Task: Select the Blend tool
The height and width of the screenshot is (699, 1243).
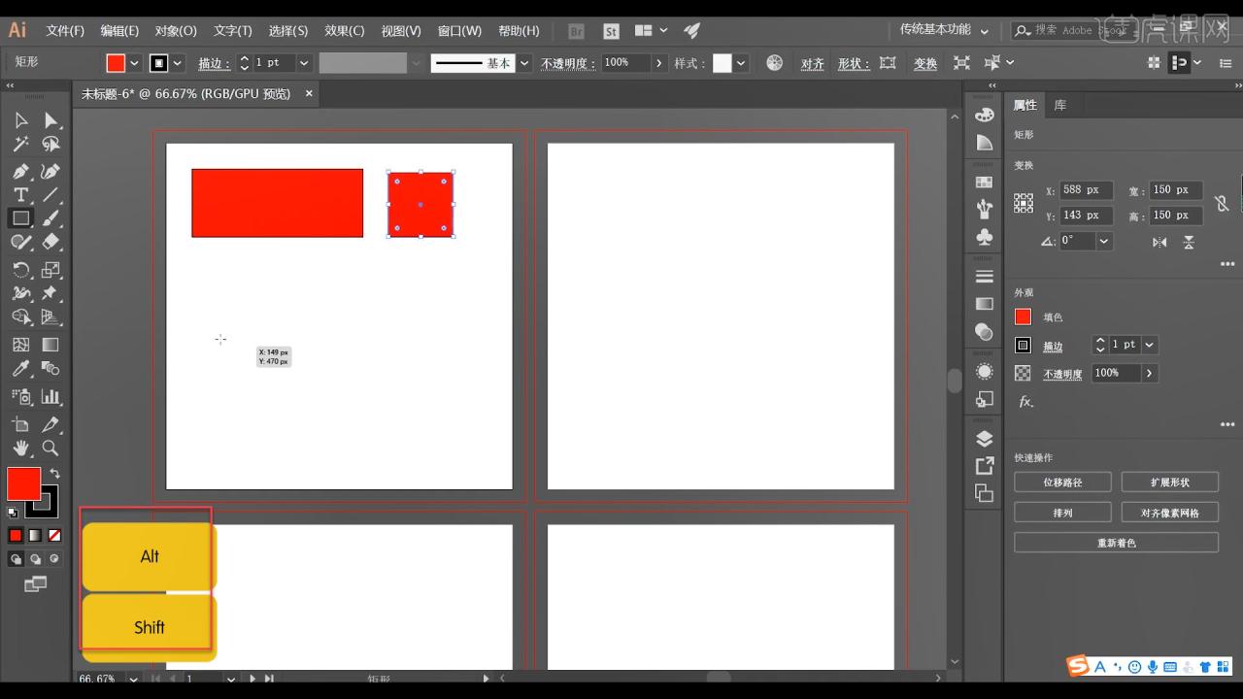Action: tap(51, 369)
